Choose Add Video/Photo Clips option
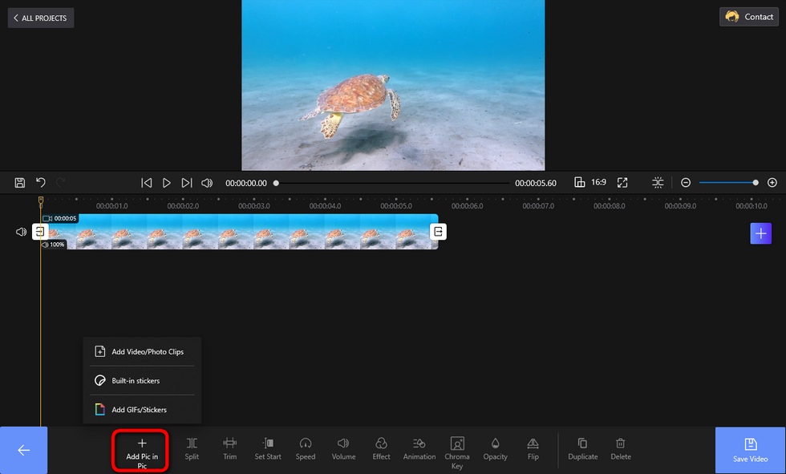The image size is (786, 474). 142,352
